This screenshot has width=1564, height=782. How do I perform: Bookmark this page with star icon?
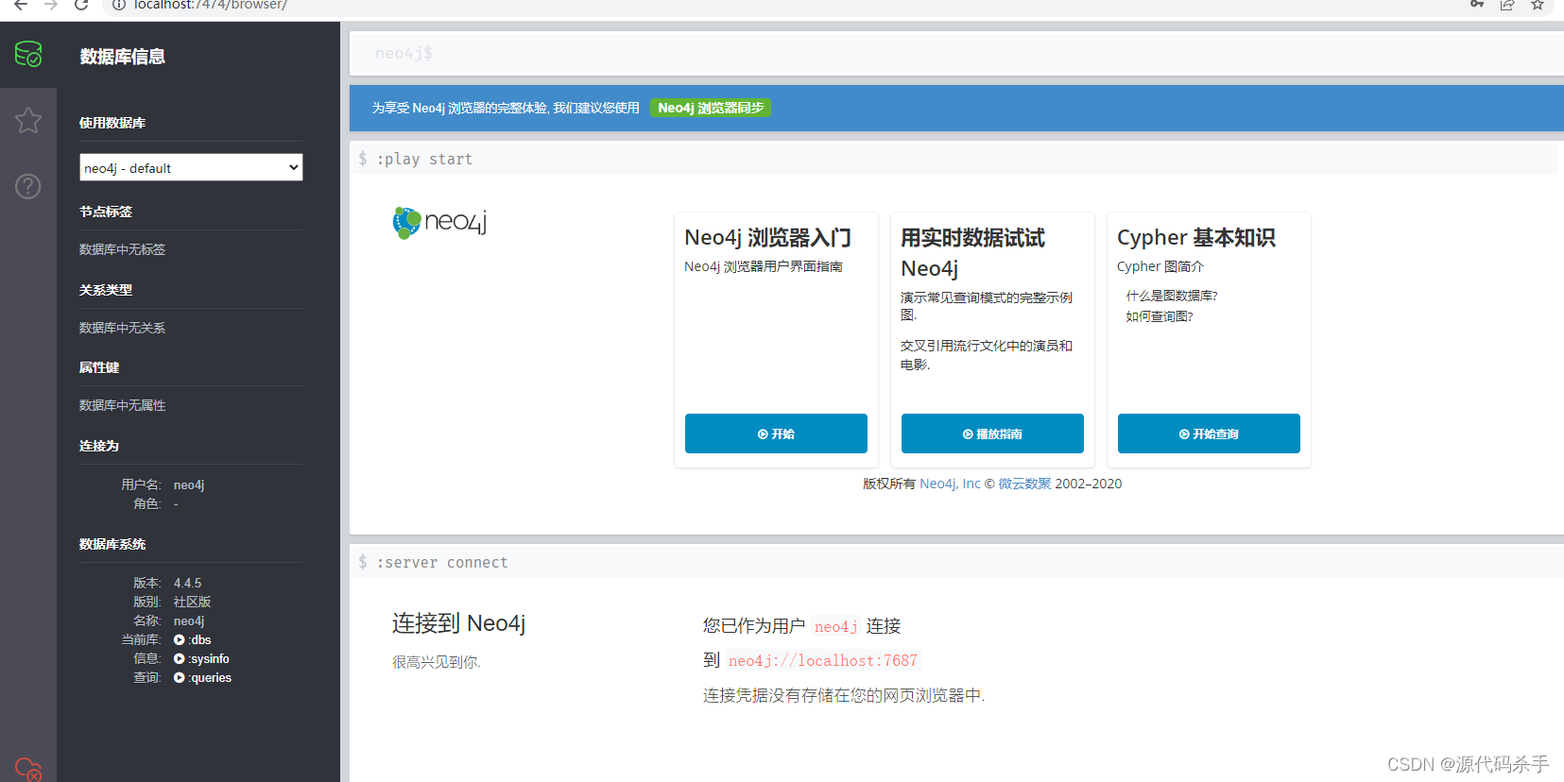1538,5
